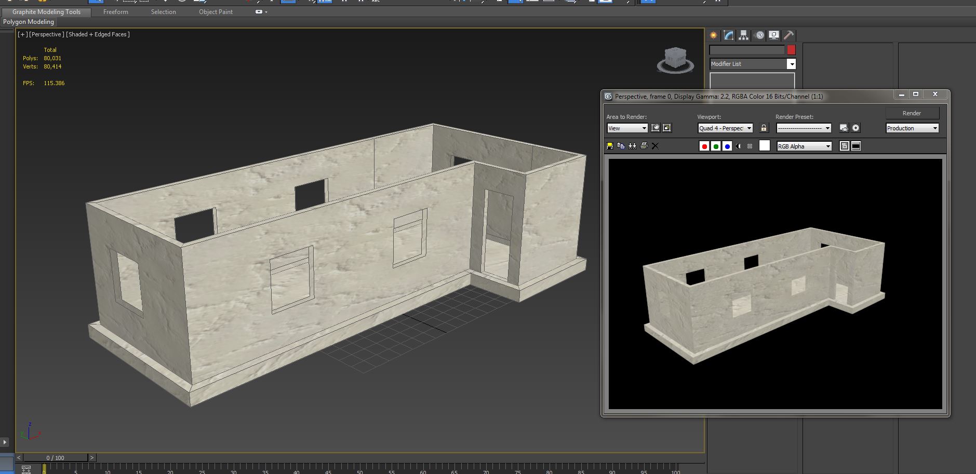Toggle the monochrome channel view
Screen dimensions: 976x474
739,146
